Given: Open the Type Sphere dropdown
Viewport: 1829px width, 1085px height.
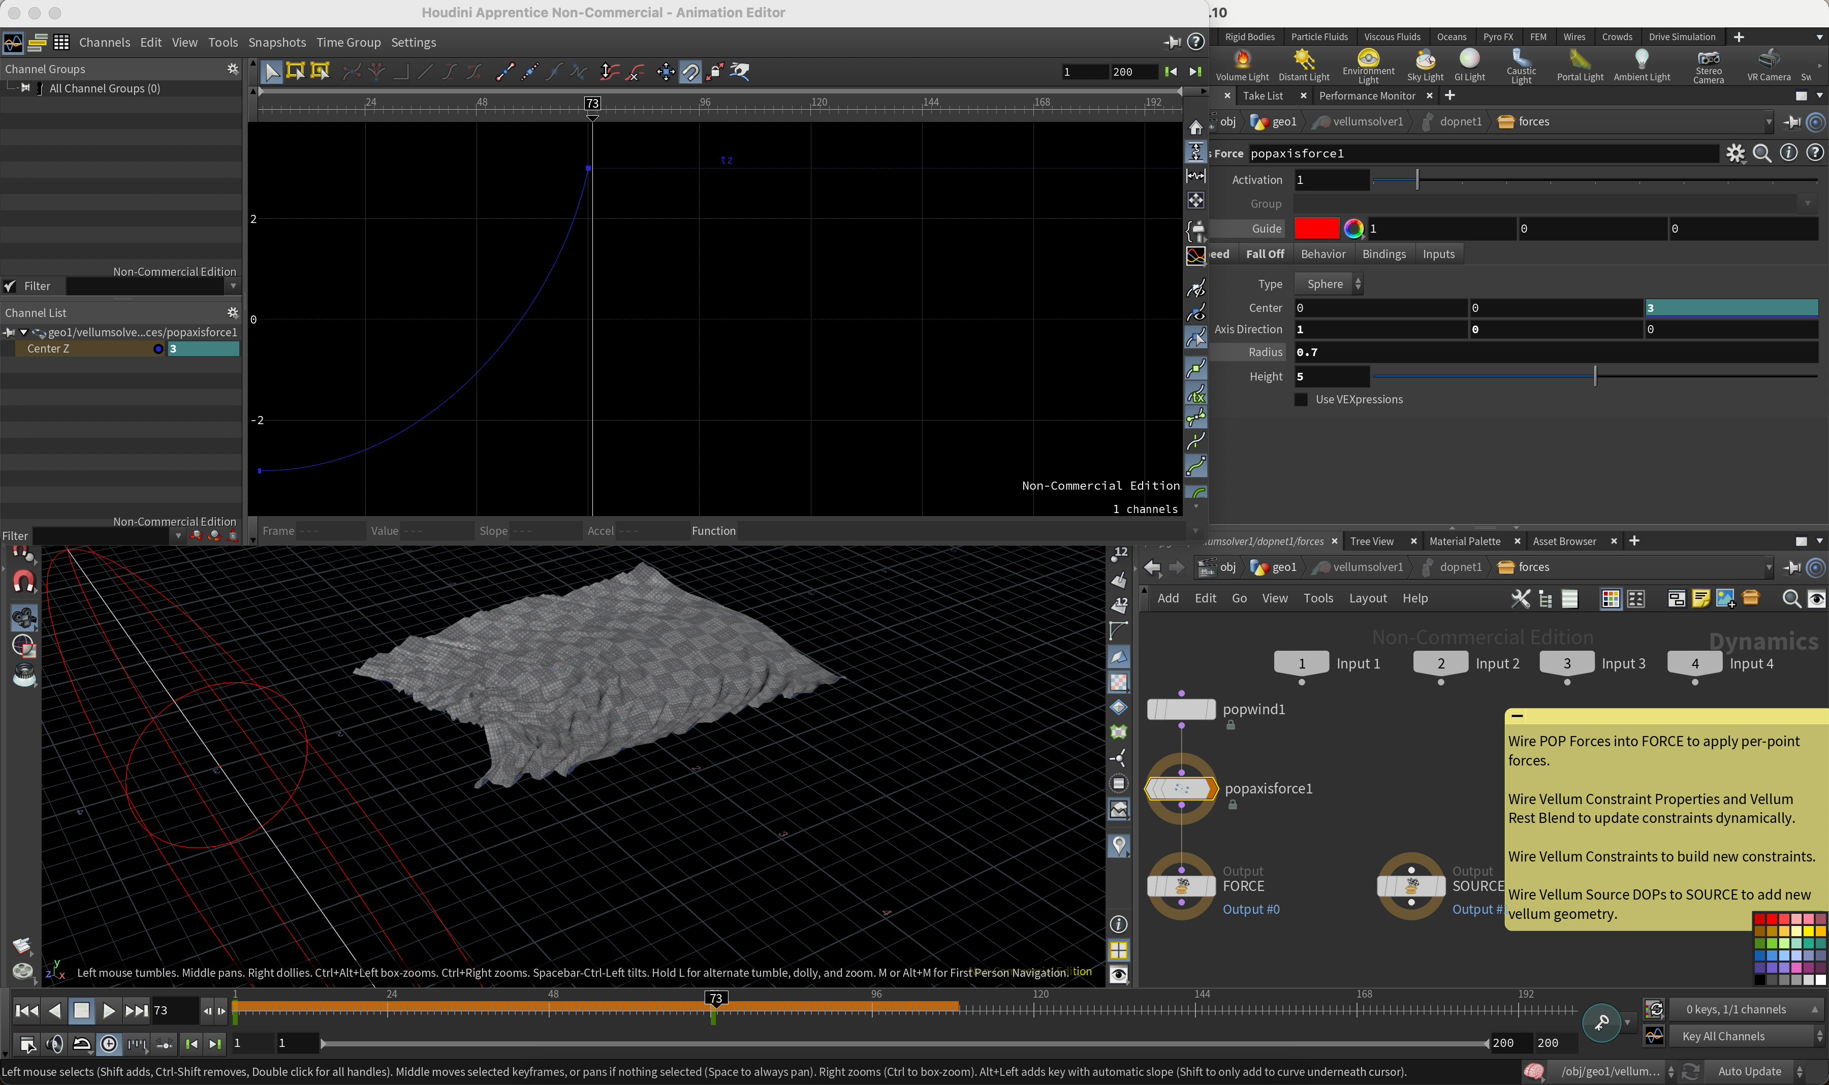Looking at the screenshot, I should [1328, 283].
